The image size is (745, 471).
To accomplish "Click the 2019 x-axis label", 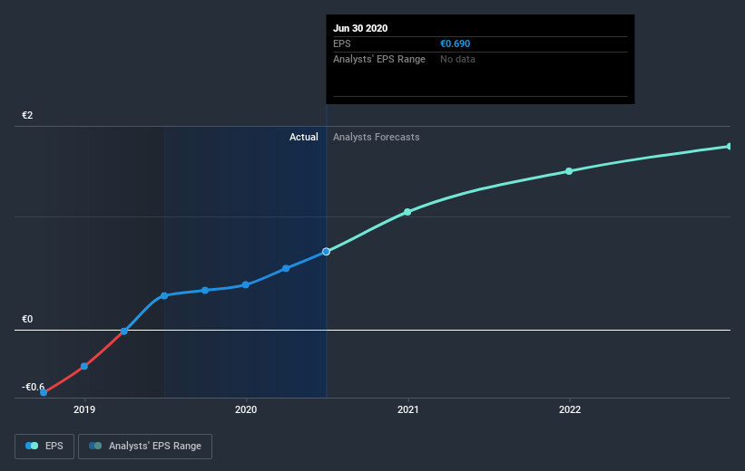I will 84,409.
